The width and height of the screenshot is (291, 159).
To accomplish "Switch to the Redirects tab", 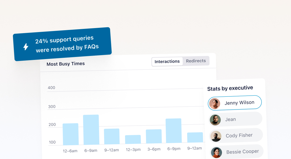I will pos(196,61).
